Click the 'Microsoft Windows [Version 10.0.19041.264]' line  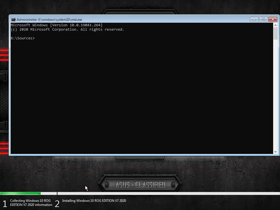(57, 25)
